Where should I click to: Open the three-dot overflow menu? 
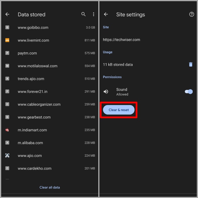(x=94, y=14)
